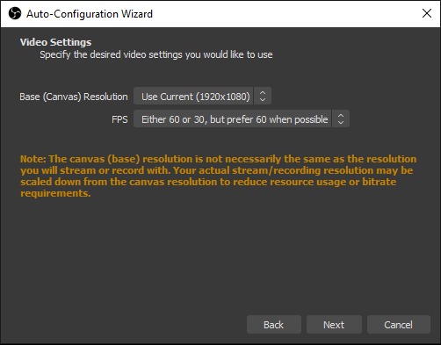
Task: Open the FPS preference dropdown
Action: [242, 119]
